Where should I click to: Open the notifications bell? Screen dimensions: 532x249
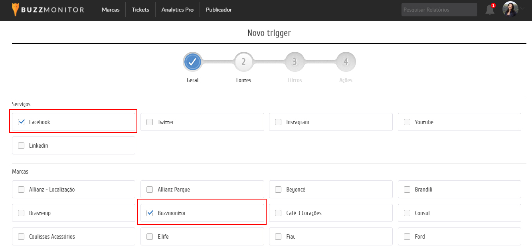tap(490, 10)
